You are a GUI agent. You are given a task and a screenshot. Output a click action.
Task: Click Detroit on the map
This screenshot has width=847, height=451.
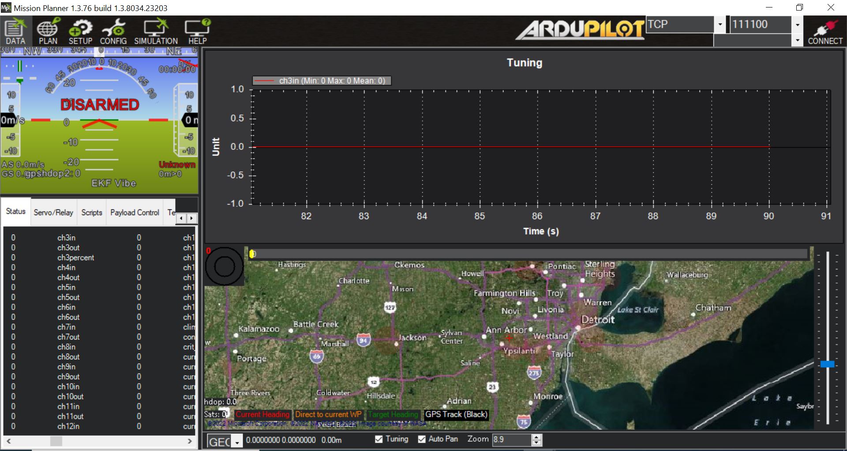click(x=598, y=320)
